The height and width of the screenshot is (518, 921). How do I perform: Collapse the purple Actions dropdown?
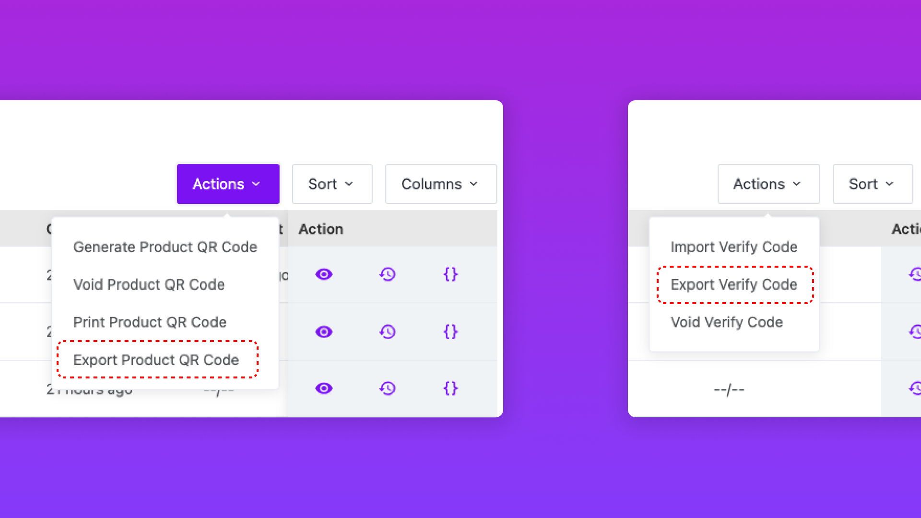point(228,184)
